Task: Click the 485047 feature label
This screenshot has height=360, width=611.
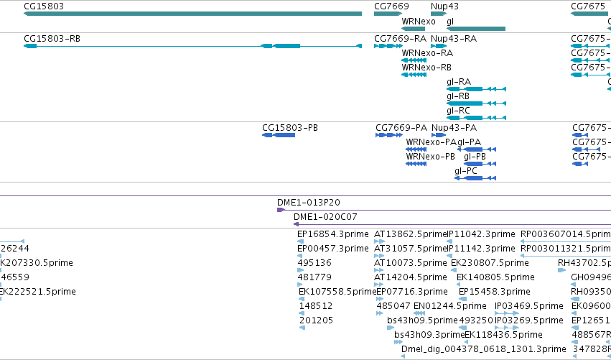Action: point(393,306)
